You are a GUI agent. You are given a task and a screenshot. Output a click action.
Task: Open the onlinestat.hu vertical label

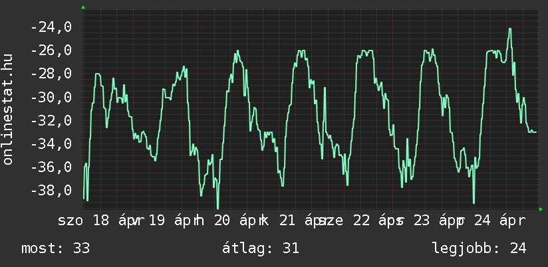coord(8,110)
